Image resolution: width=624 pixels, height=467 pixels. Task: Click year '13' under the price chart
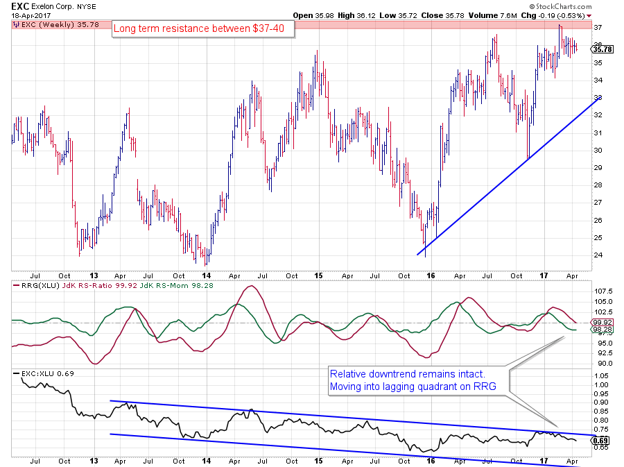point(94,275)
